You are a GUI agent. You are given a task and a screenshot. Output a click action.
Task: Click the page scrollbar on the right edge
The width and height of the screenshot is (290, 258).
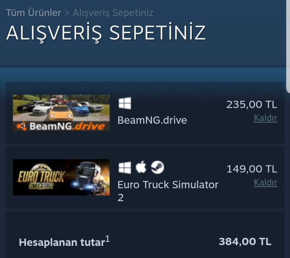point(288,46)
